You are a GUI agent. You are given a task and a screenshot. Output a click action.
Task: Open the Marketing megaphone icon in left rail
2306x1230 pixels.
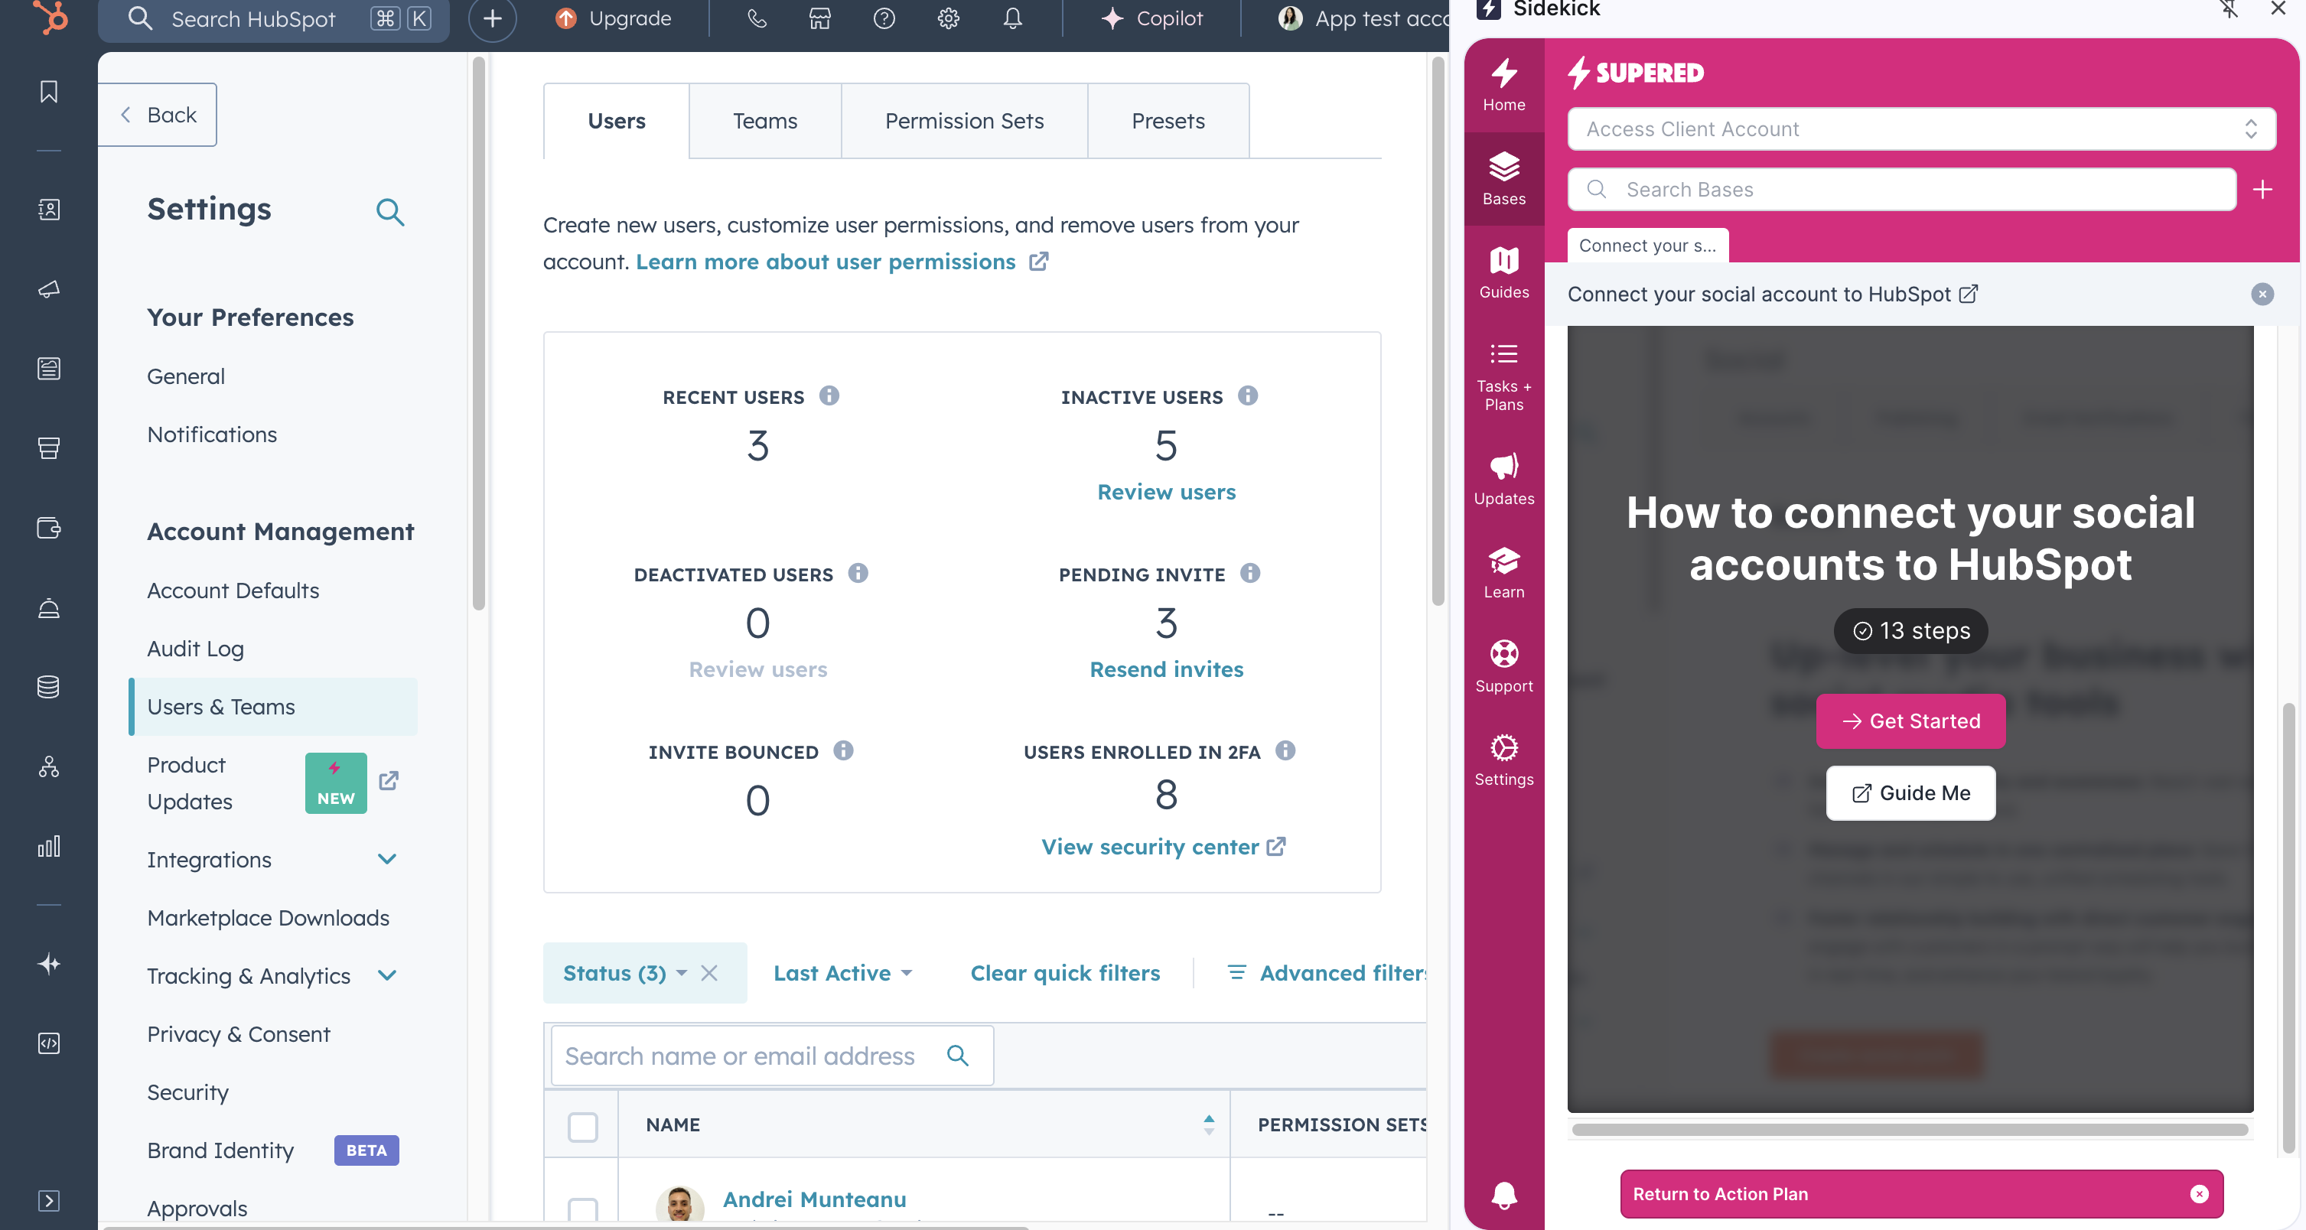click(x=49, y=289)
